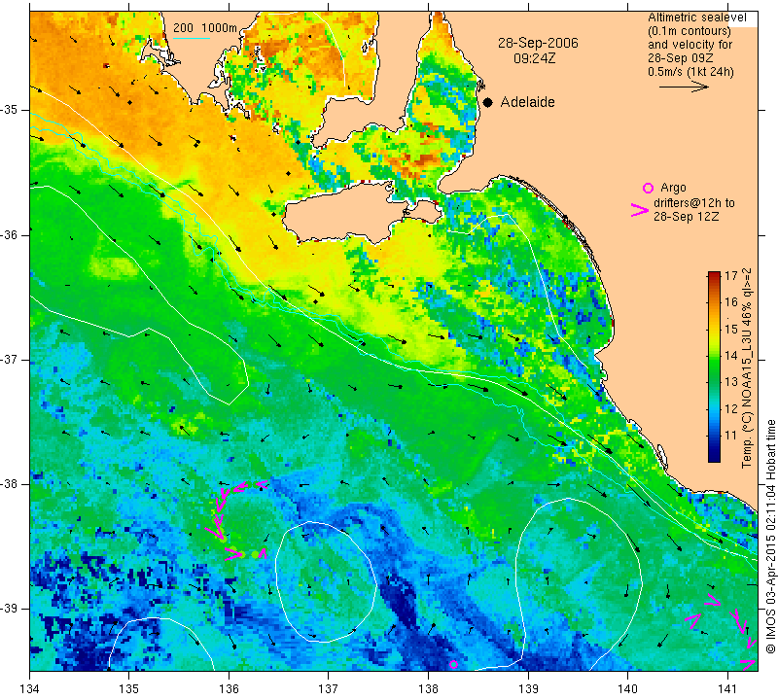Click the longitude axis label '139'
Viewport: 778px width, 700px height.
point(528,688)
